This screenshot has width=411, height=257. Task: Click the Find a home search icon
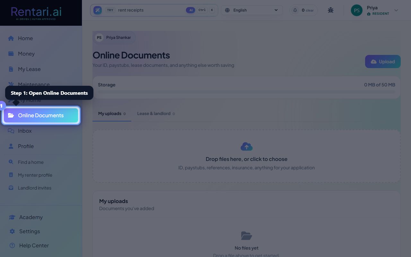point(11,162)
